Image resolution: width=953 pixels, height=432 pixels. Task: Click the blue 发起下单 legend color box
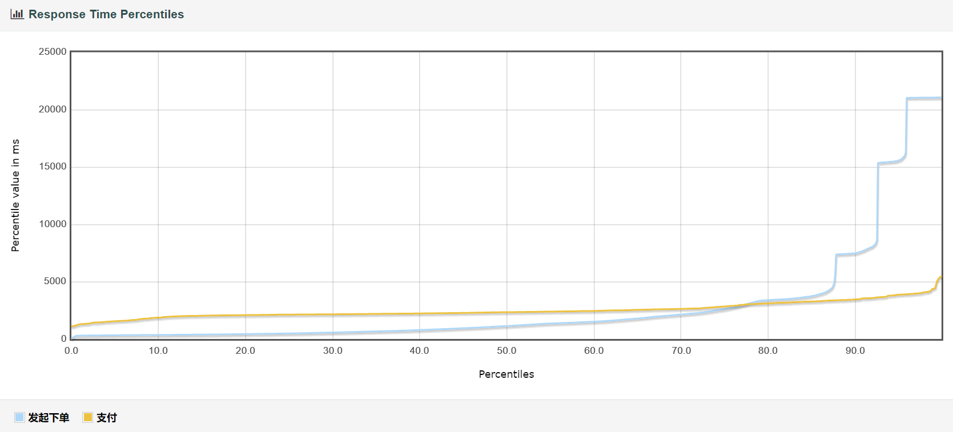point(19,417)
